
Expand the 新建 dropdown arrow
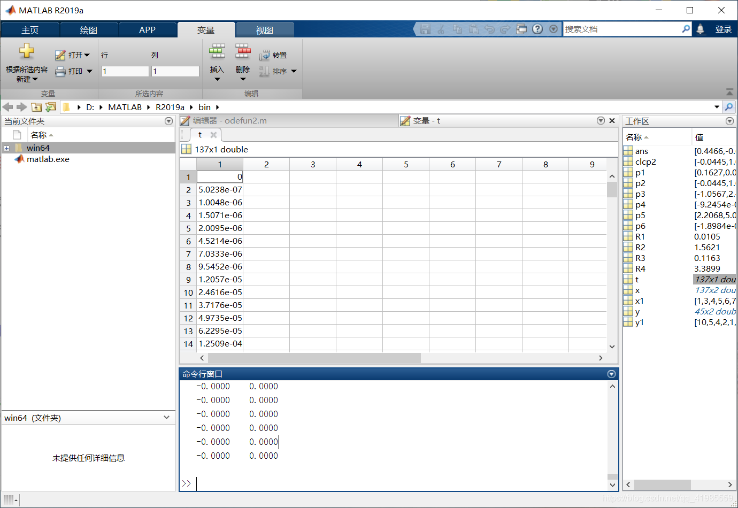click(35, 80)
